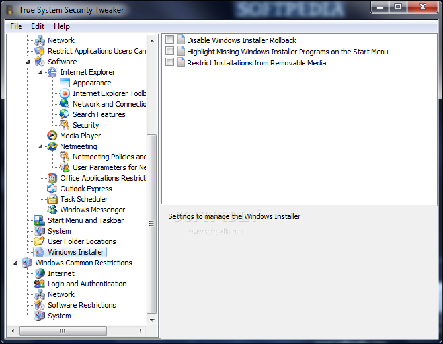443x344 pixels.
Task: Click the Internet globe icon under Windows Common Restrictions
Action: pos(40,273)
